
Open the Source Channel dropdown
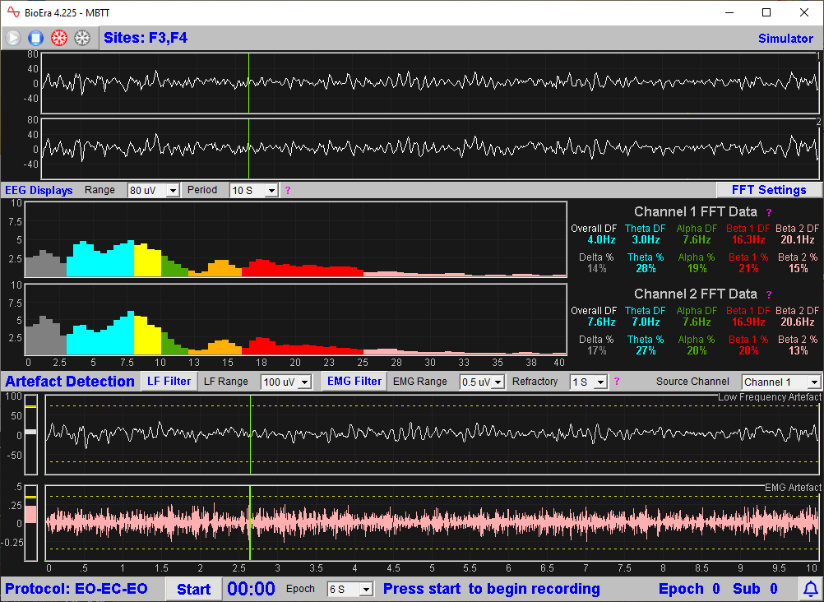(780, 381)
